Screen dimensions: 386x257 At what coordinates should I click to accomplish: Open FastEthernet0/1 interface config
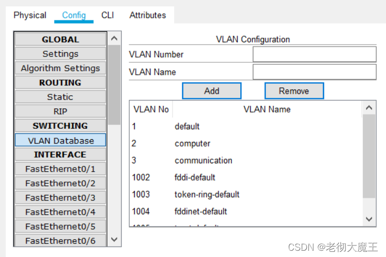[x=60, y=169]
